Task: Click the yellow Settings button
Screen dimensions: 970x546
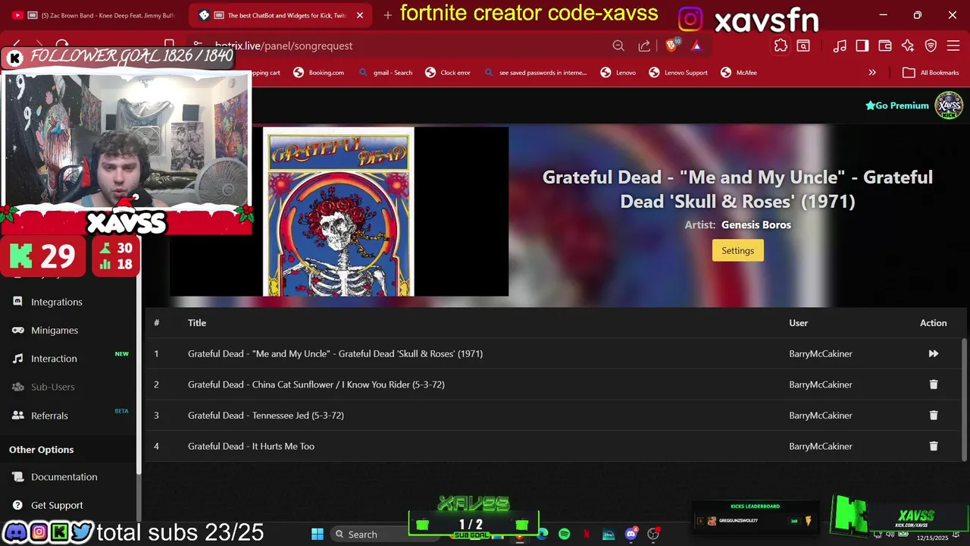Action: point(737,251)
